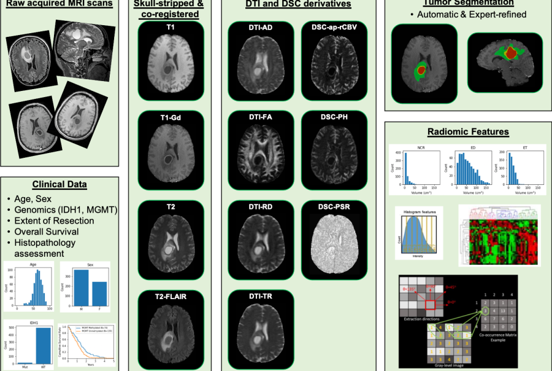Select heading 'DTI and DSC derivatives'

click(299, 4)
